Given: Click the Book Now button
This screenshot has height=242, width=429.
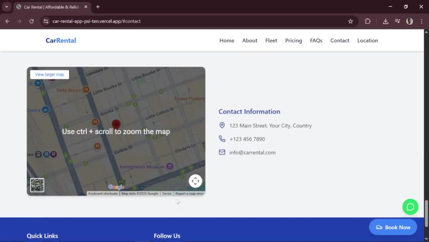Looking at the screenshot, I should pos(393,227).
